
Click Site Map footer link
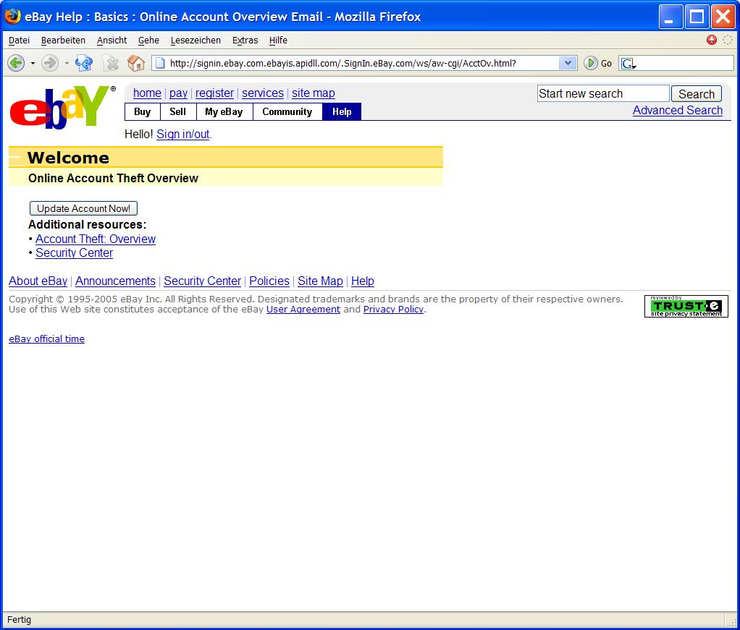click(320, 281)
